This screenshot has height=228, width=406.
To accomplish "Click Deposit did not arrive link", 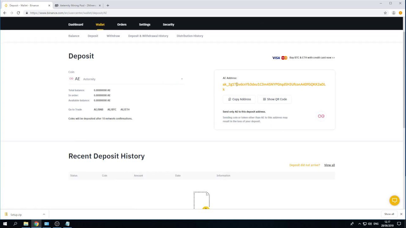I will click(304, 165).
